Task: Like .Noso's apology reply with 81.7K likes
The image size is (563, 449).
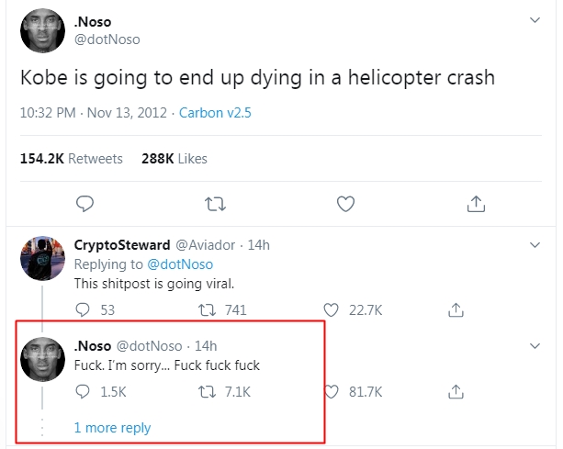Action: tap(331, 391)
